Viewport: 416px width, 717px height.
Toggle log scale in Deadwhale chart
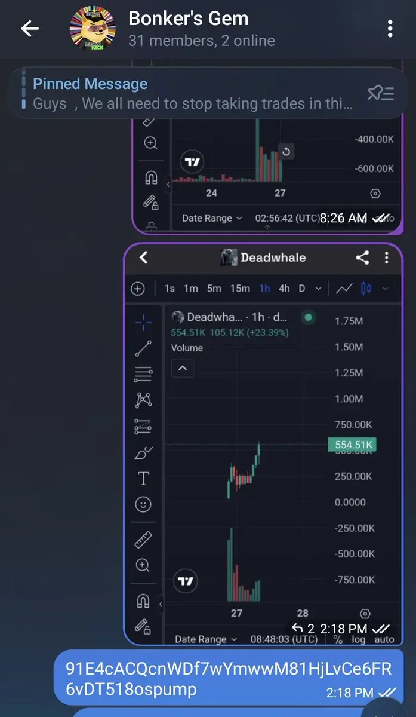pyautogui.click(x=359, y=639)
